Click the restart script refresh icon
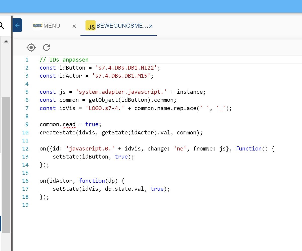 point(47,47)
